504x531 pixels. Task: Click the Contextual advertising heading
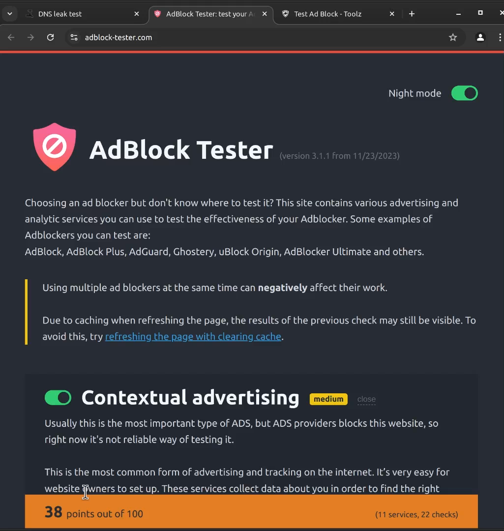(190, 398)
